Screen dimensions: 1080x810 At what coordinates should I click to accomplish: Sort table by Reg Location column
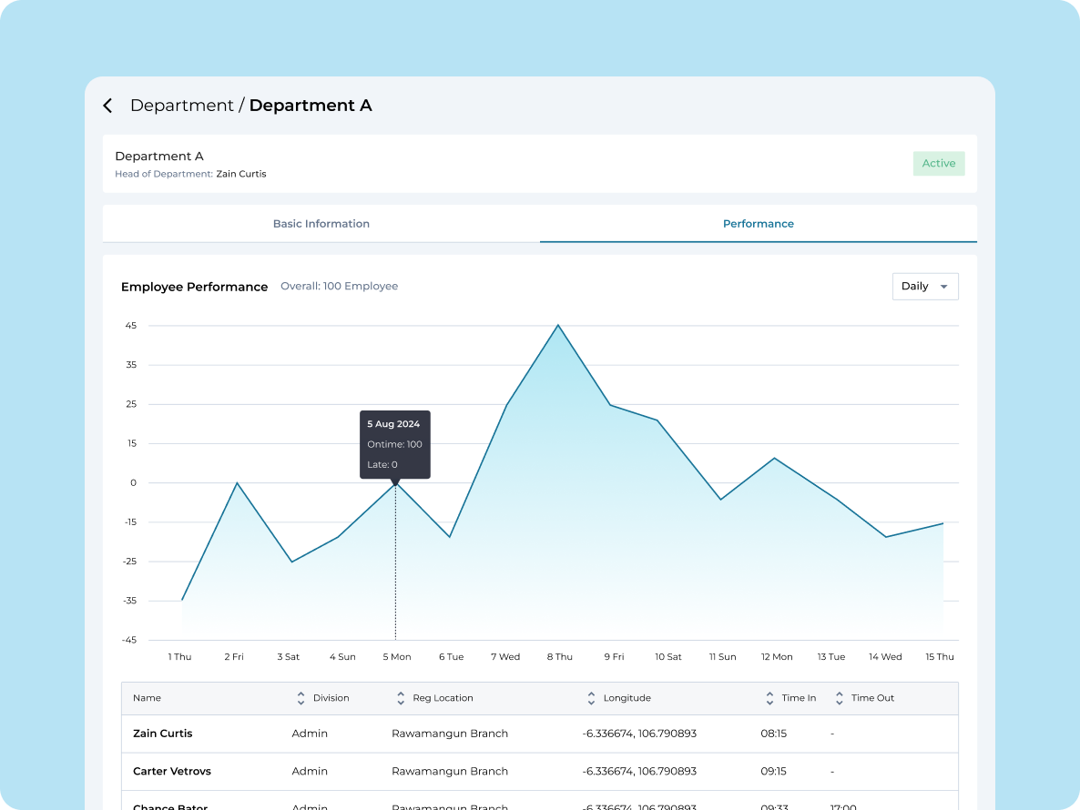tap(401, 698)
